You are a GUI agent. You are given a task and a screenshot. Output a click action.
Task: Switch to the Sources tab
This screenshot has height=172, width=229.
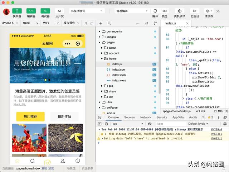point(130,117)
